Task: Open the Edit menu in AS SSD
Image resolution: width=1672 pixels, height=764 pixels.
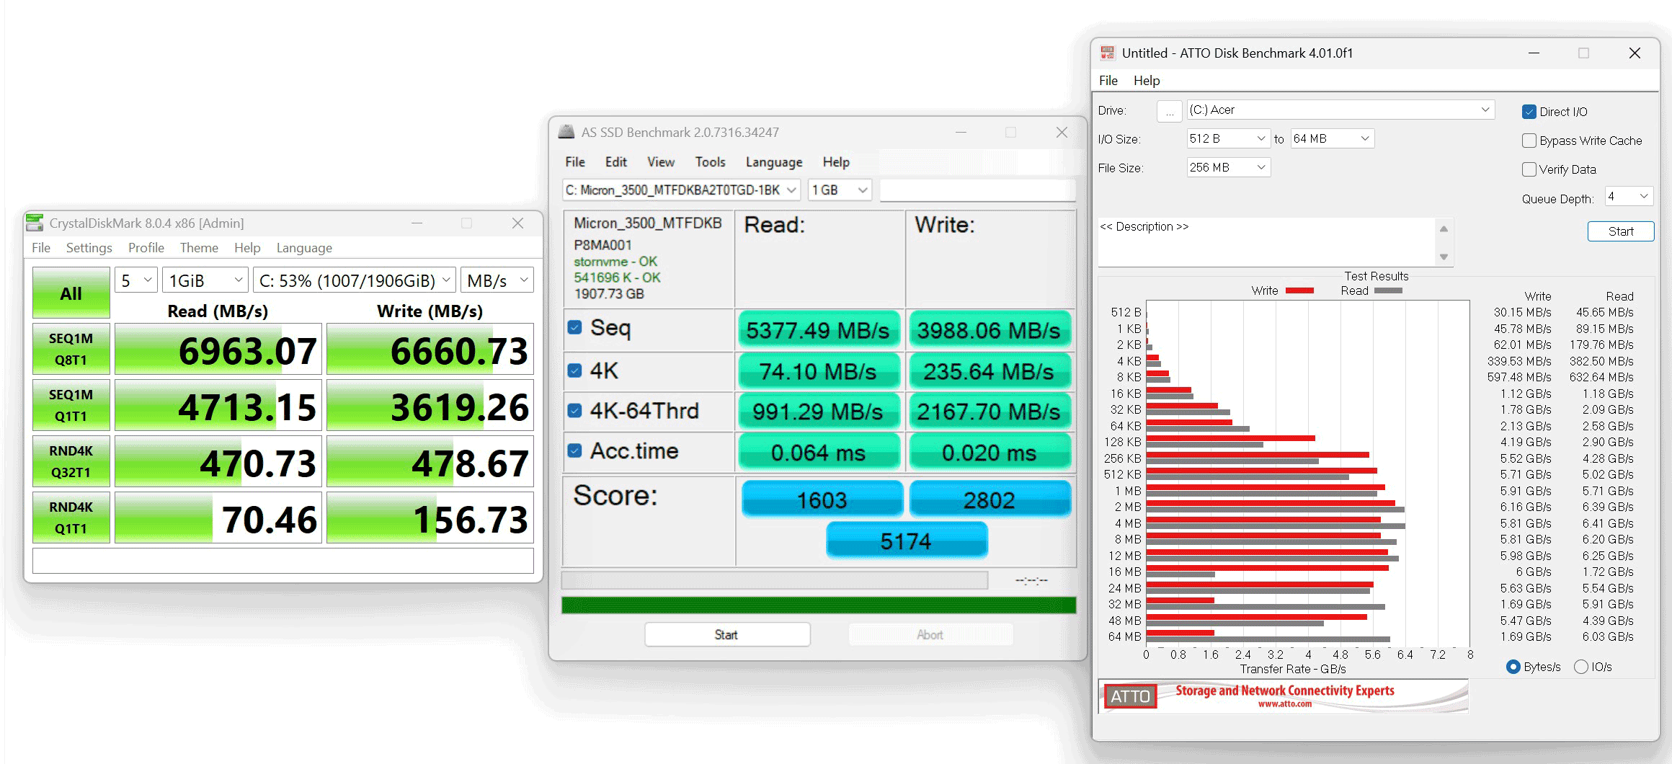Action: tap(615, 162)
